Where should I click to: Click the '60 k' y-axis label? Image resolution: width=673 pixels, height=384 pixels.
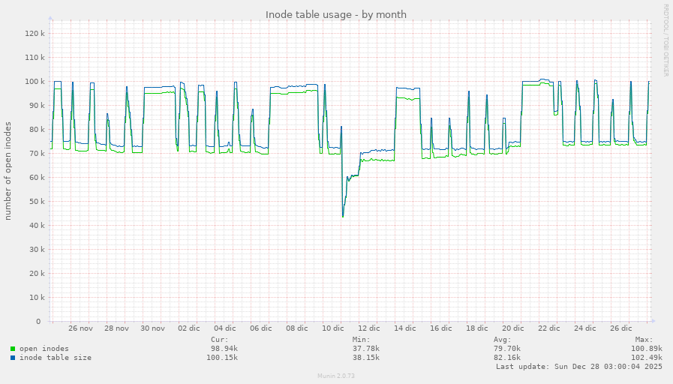click(x=37, y=178)
